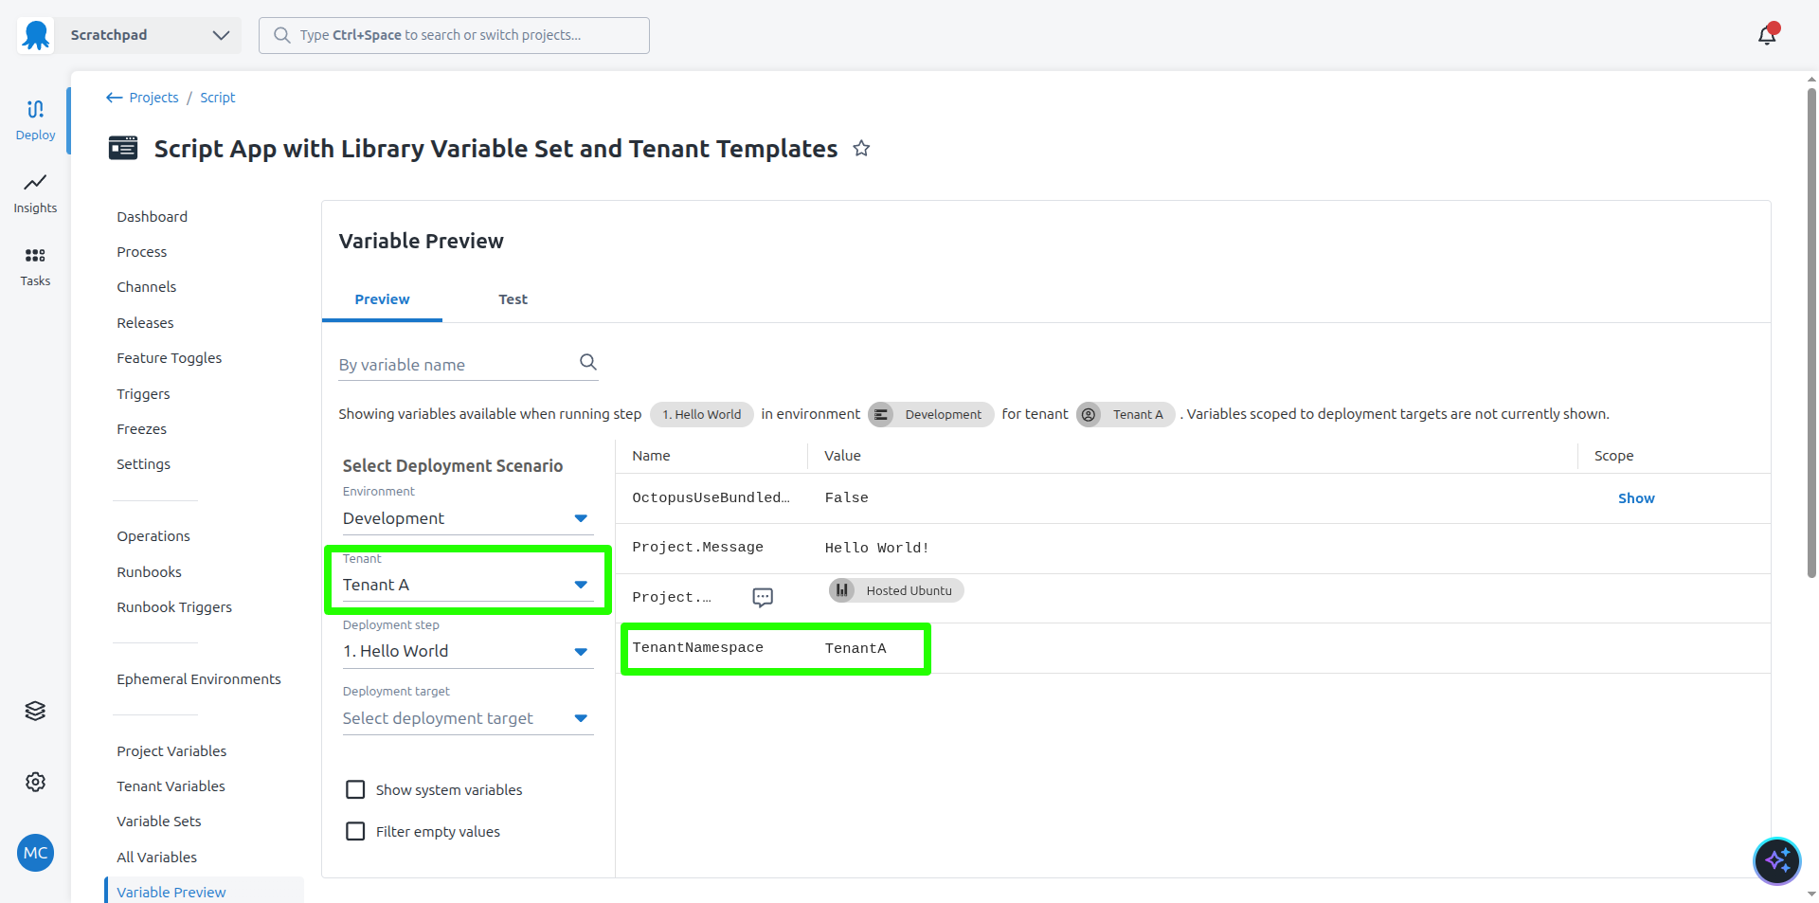Enable Filter empty values
Image resolution: width=1819 pixels, height=903 pixels.
[355, 831]
